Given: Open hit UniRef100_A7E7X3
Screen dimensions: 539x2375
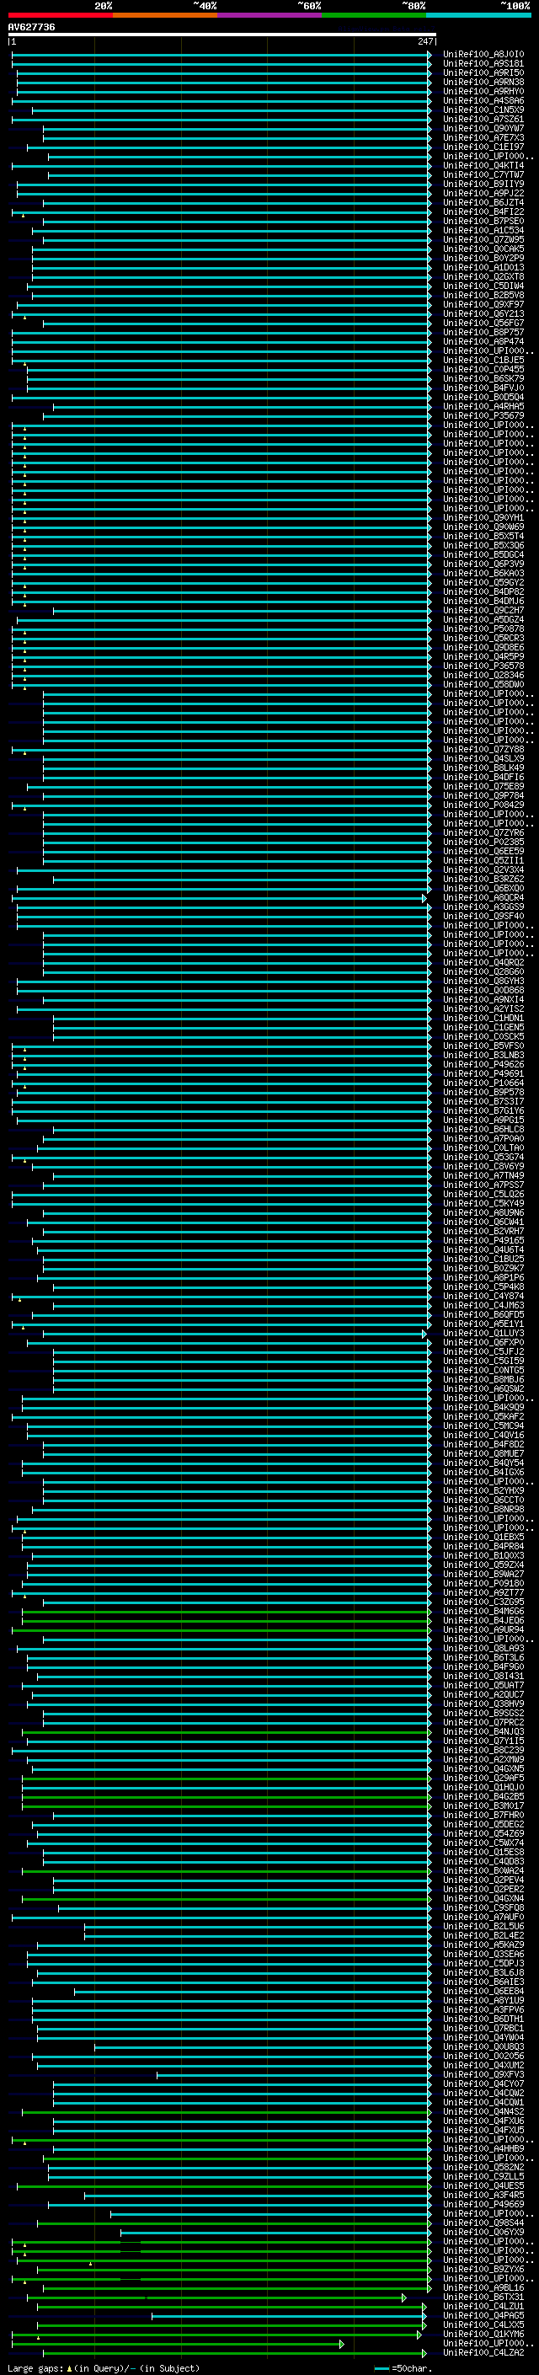Looking at the screenshot, I should coord(483,137).
